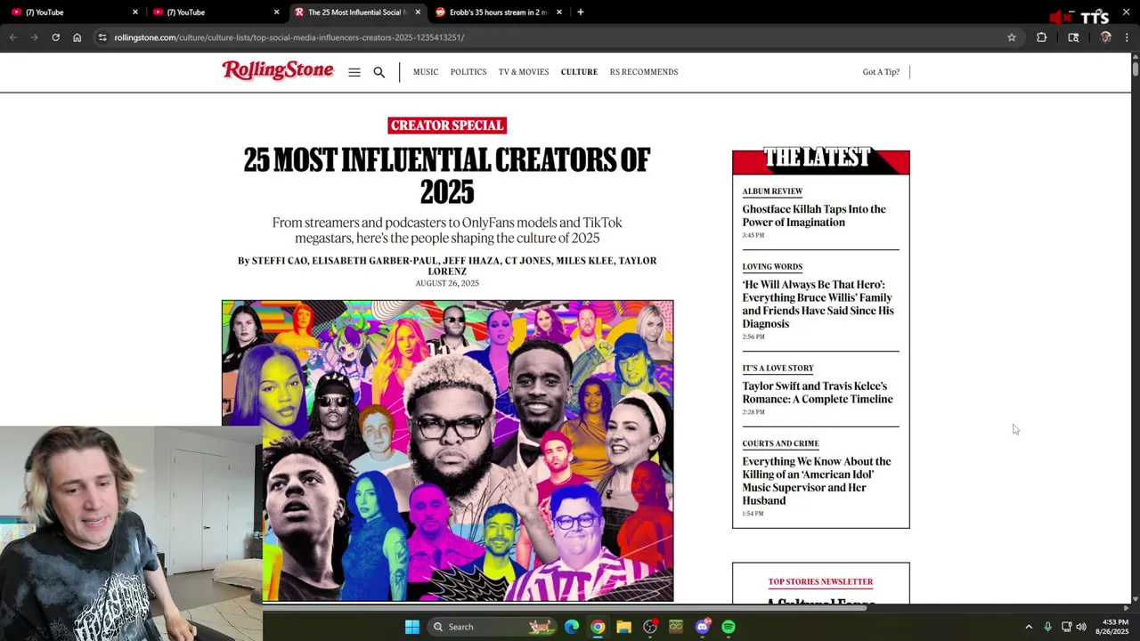Open the Rolling Stone search icon
This screenshot has width=1140, height=641.
pyautogui.click(x=379, y=72)
